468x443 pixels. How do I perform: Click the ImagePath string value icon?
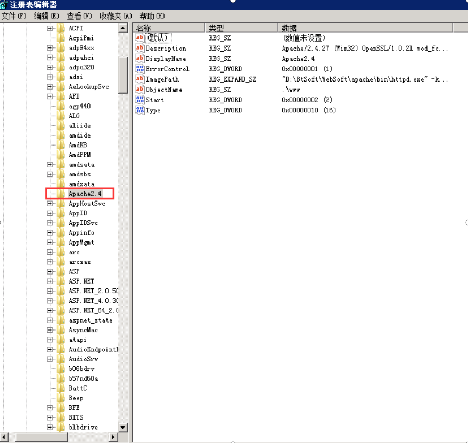coord(139,79)
